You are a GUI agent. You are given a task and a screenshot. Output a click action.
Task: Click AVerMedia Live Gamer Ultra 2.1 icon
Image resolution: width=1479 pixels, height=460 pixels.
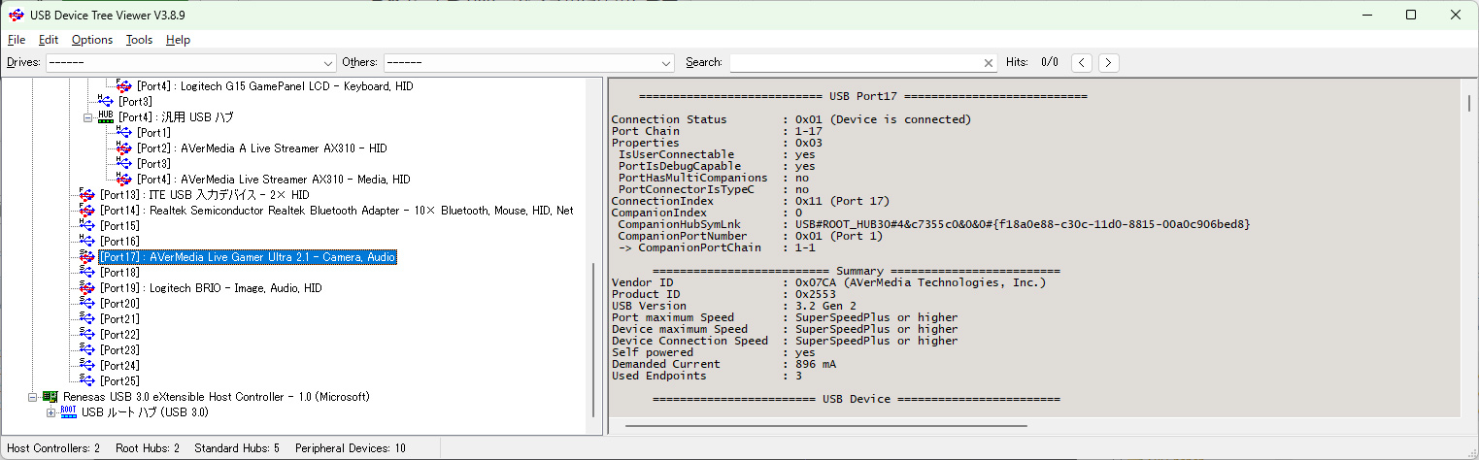(87, 256)
